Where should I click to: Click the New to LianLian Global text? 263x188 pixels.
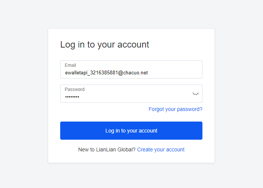[107, 149]
